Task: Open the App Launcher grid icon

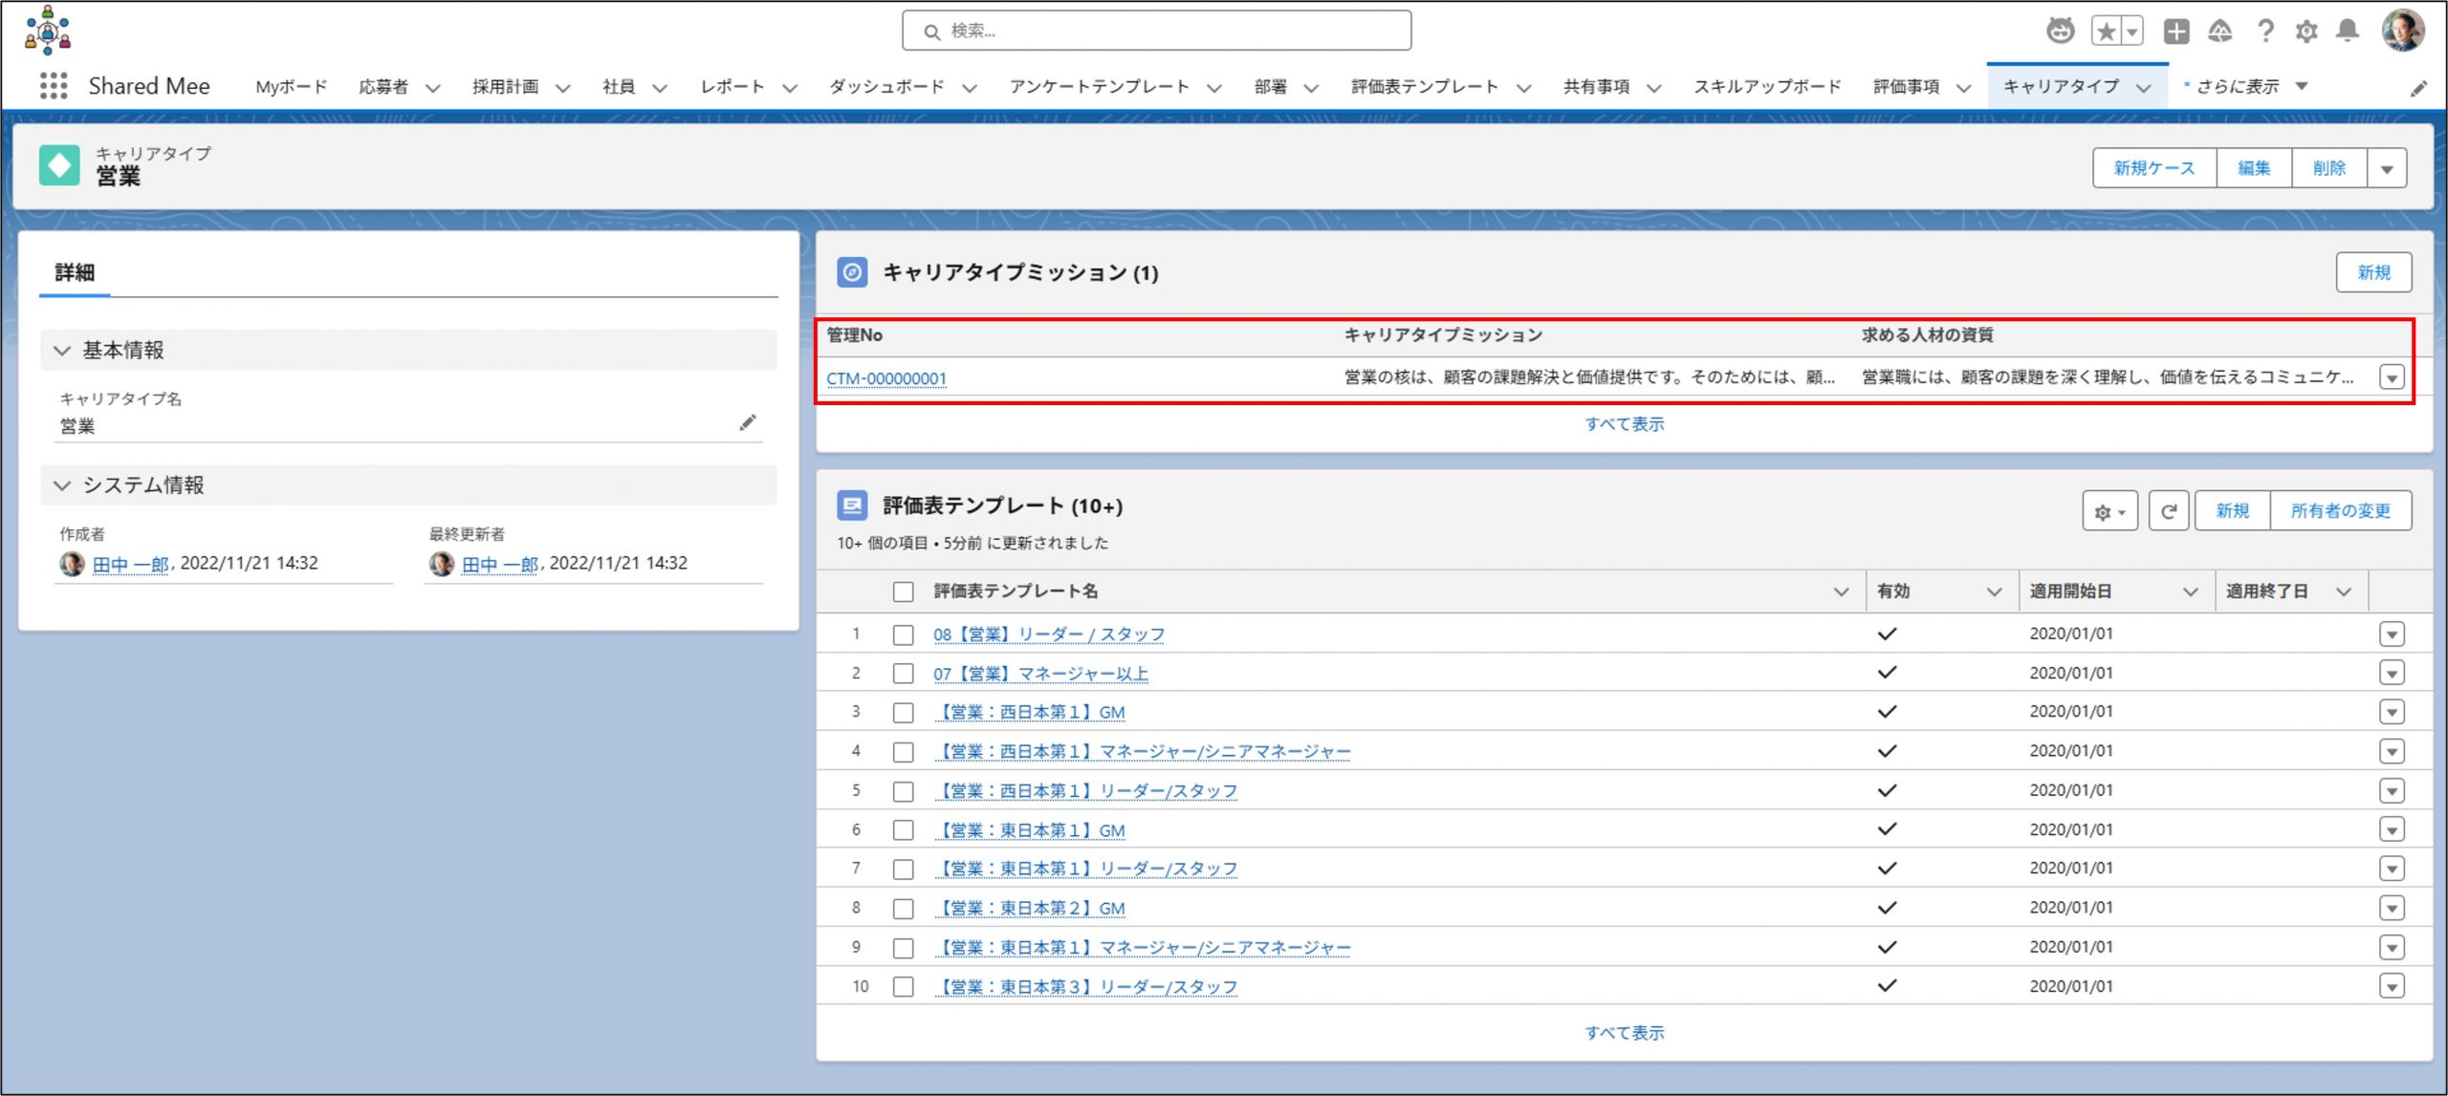Action: (x=54, y=86)
